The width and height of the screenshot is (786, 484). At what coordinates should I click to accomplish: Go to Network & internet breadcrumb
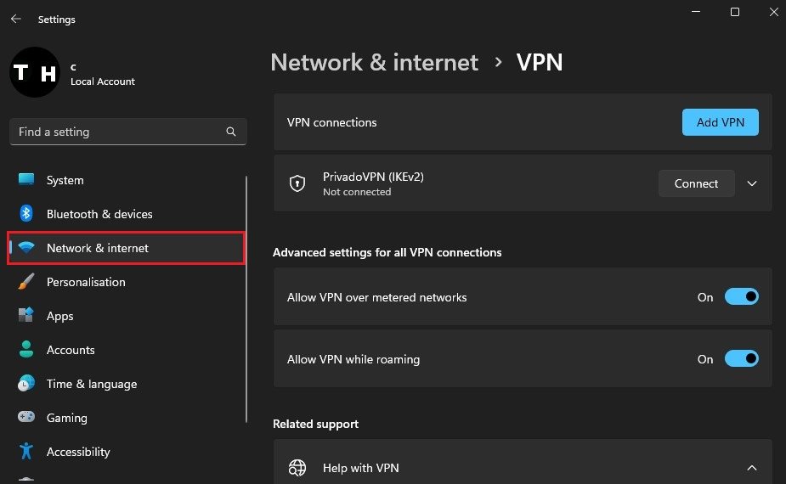pyautogui.click(x=374, y=62)
